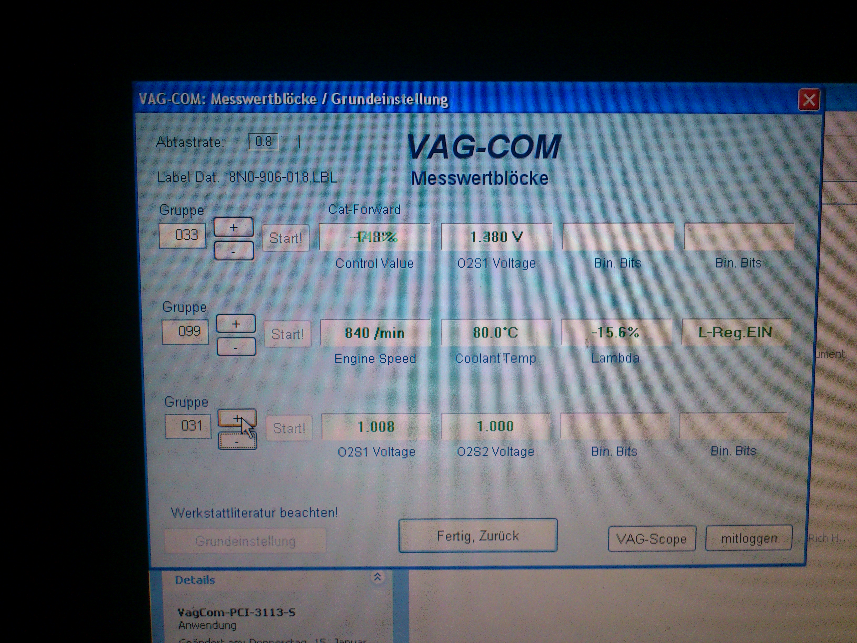
Task: Close the VAG-COM Messwertblöcke window
Action: 809,100
